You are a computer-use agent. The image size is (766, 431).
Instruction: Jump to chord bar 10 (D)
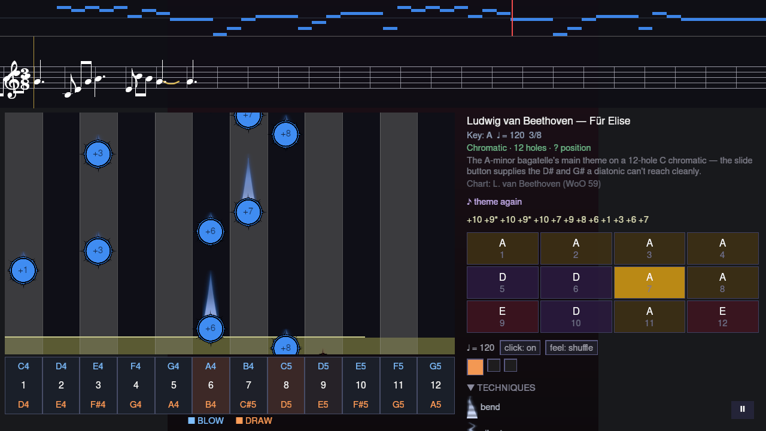click(576, 317)
